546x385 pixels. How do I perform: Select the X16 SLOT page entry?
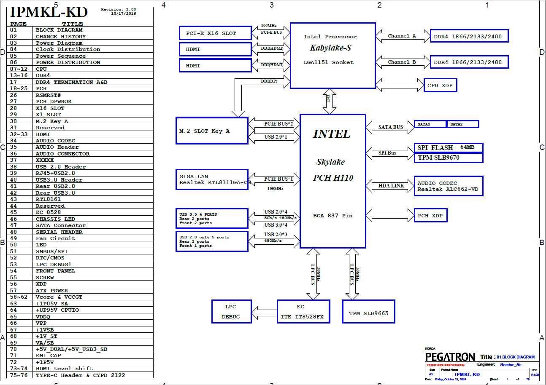coord(80,108)
